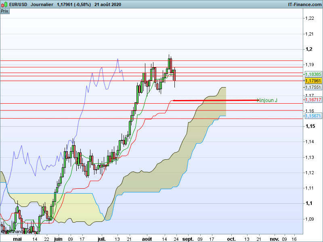Click the nov. month label on time axis
The height and width of the screenshot is (242, 323).
pos(275,239)
